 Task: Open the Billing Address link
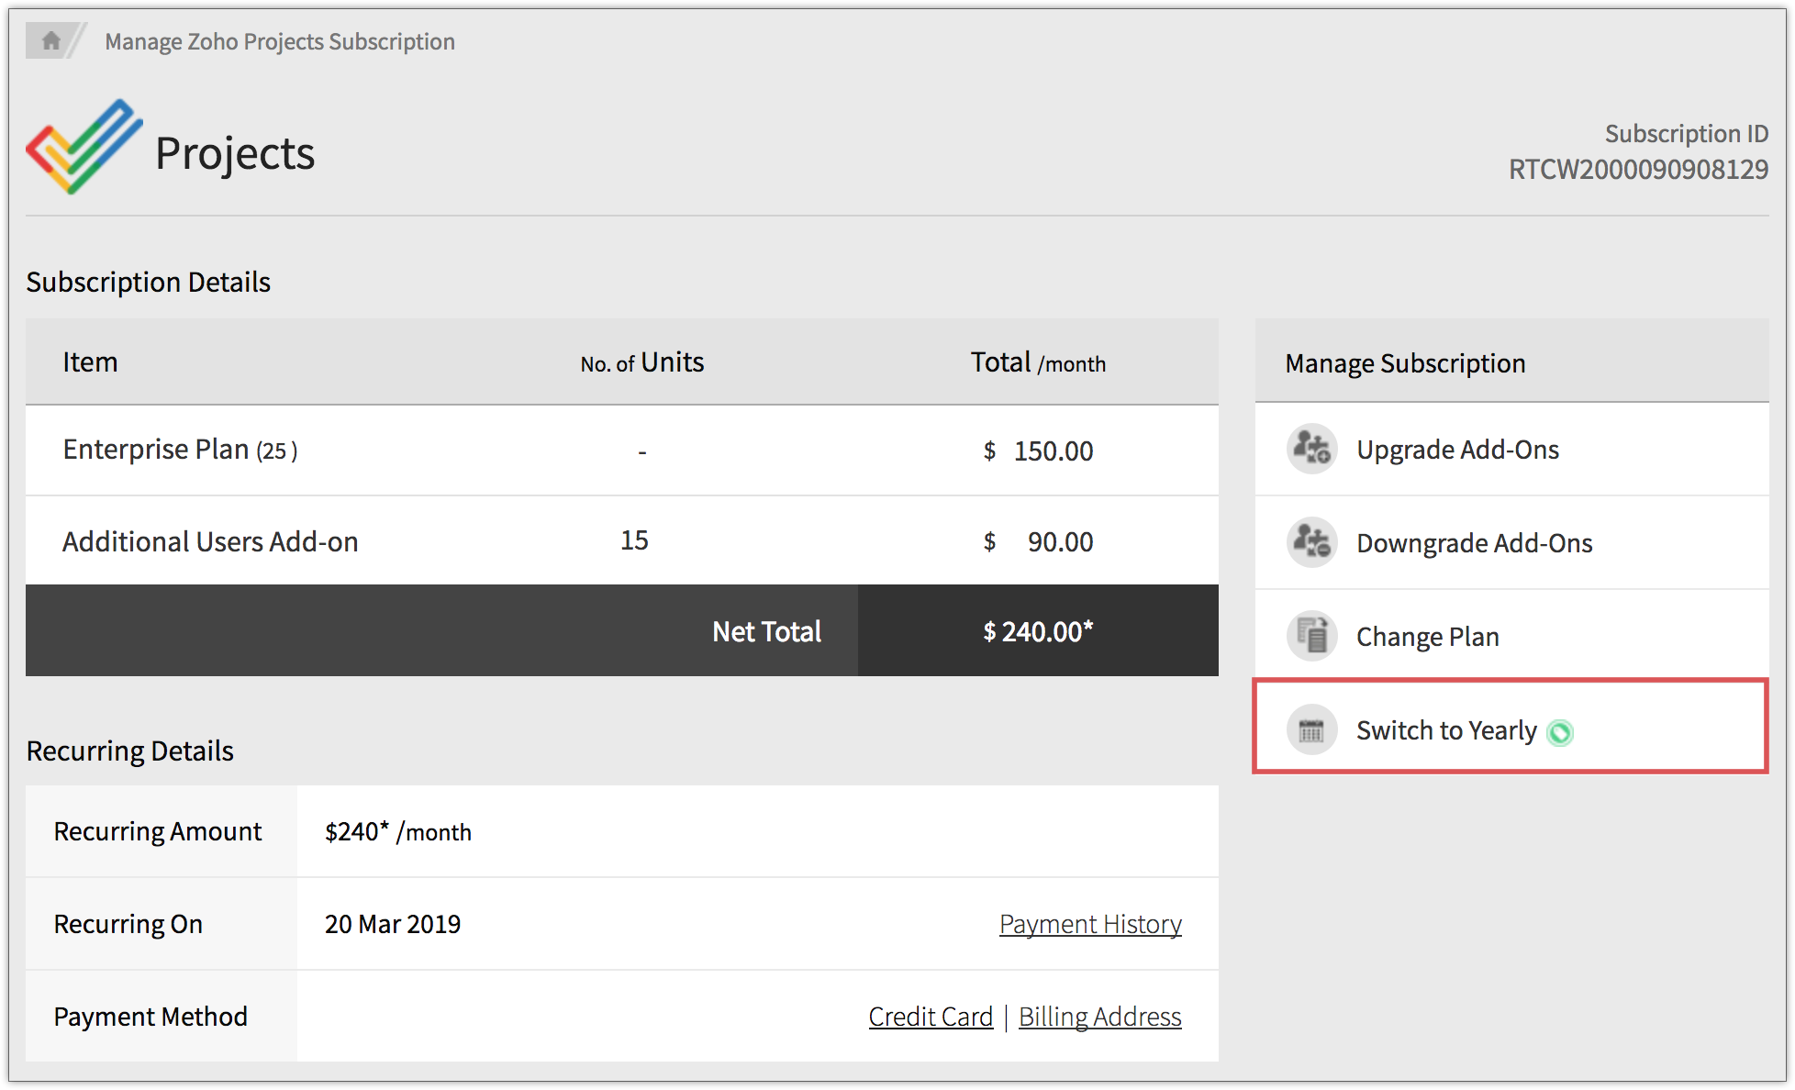[x=1099, y=1017]
